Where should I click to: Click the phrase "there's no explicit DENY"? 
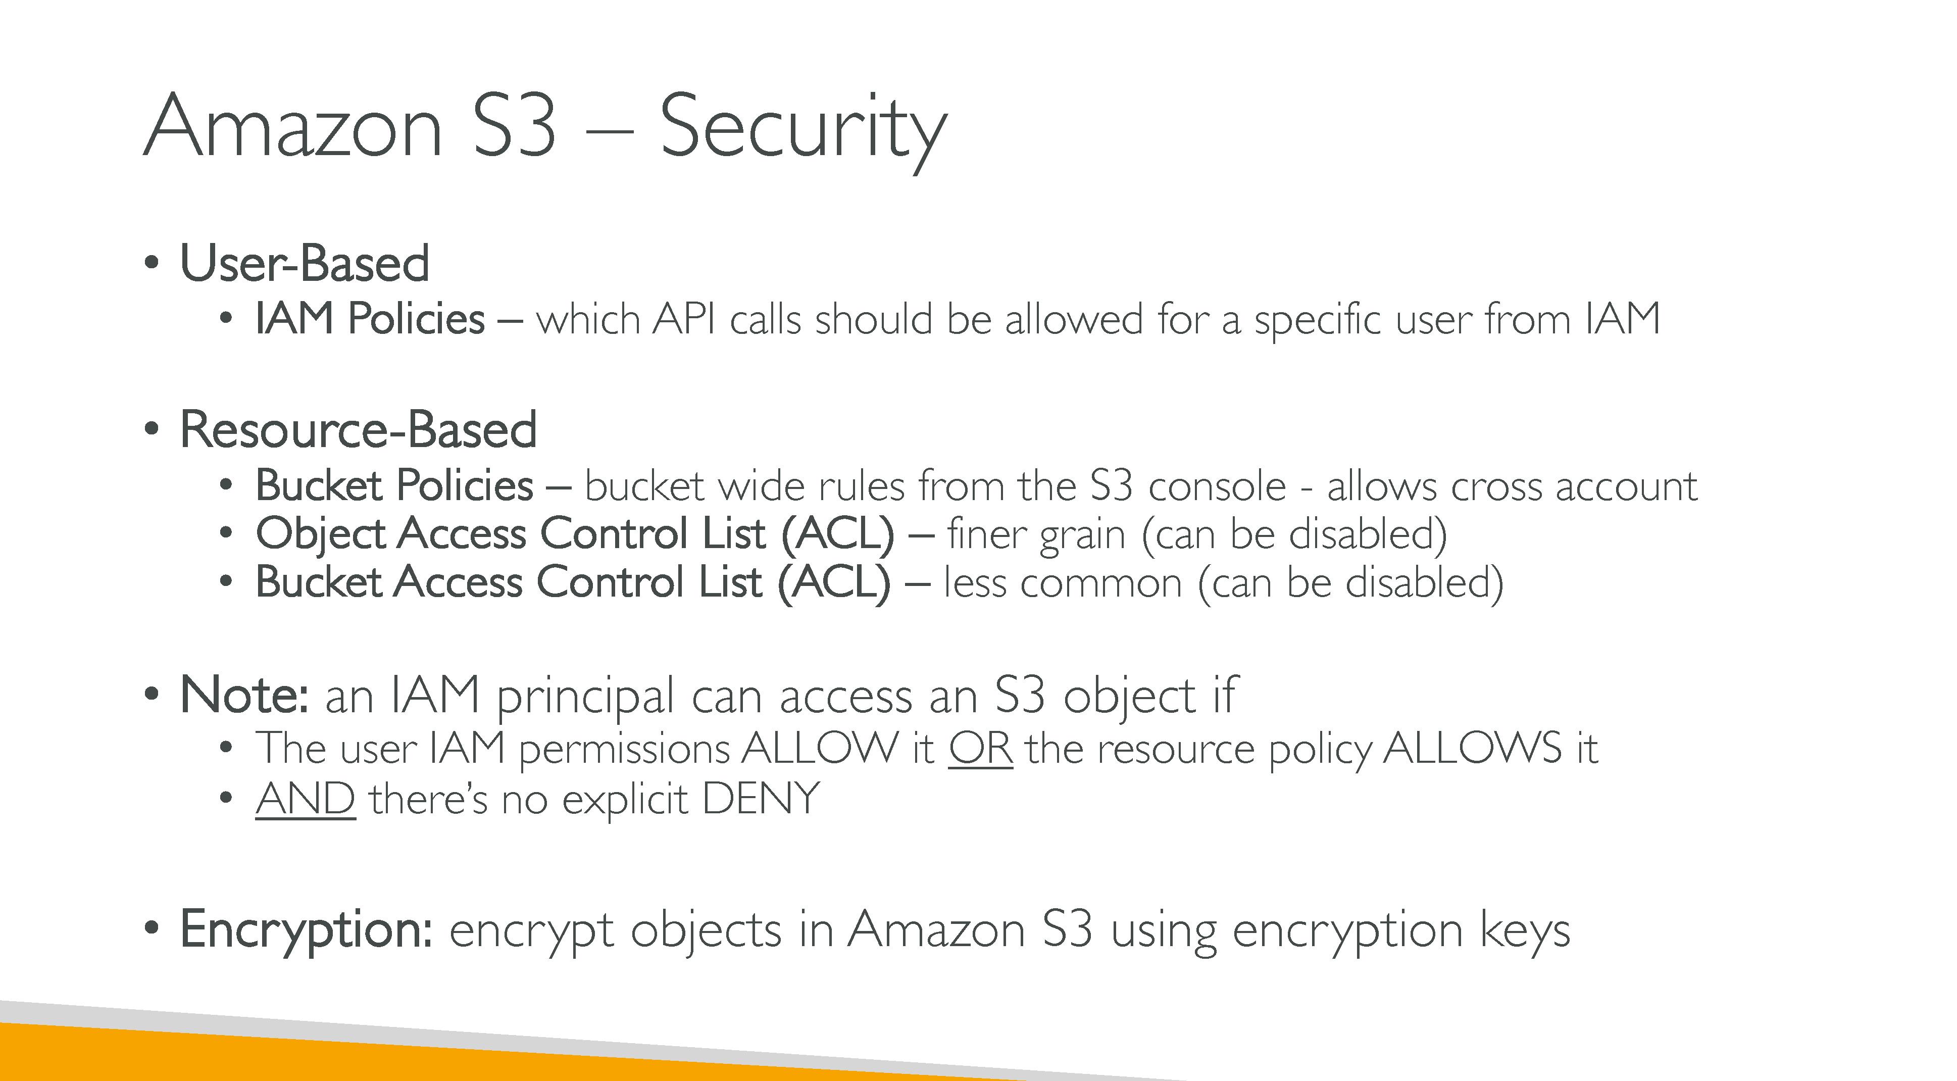pyautogui.click(x=594, y=799)
